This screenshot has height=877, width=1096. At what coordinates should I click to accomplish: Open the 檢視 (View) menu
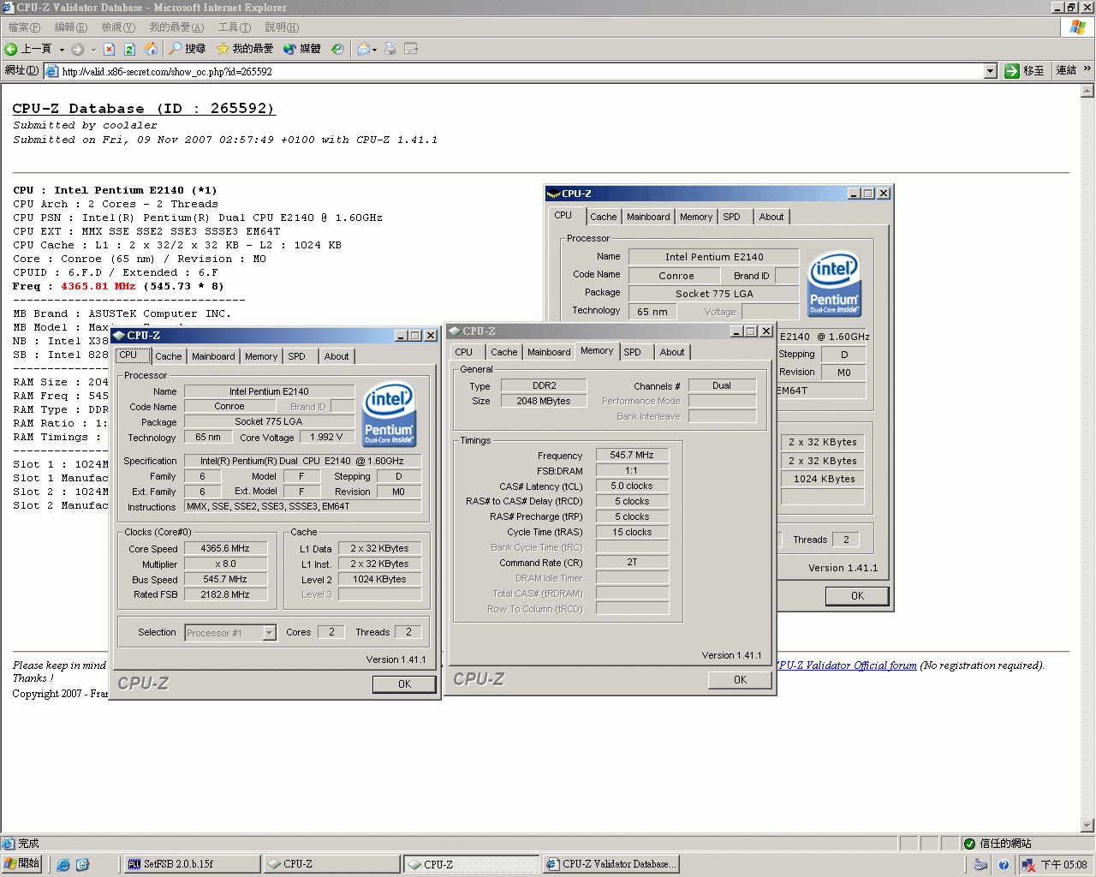click(117, 27)
